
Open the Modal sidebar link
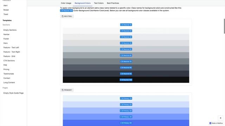coord(6,10)
